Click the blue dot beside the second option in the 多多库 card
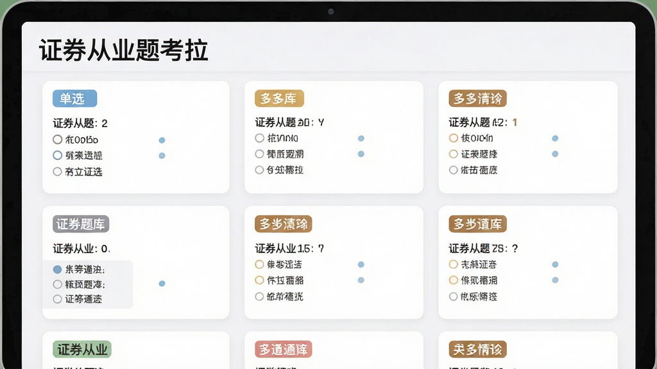The width and height of the screenshot is (657, 369). coord(361,154)
